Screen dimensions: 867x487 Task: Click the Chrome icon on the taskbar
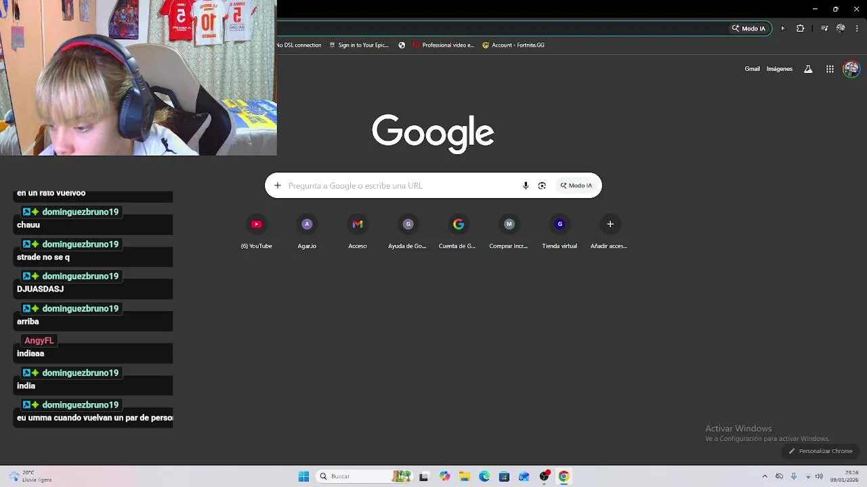coord(564,476)
